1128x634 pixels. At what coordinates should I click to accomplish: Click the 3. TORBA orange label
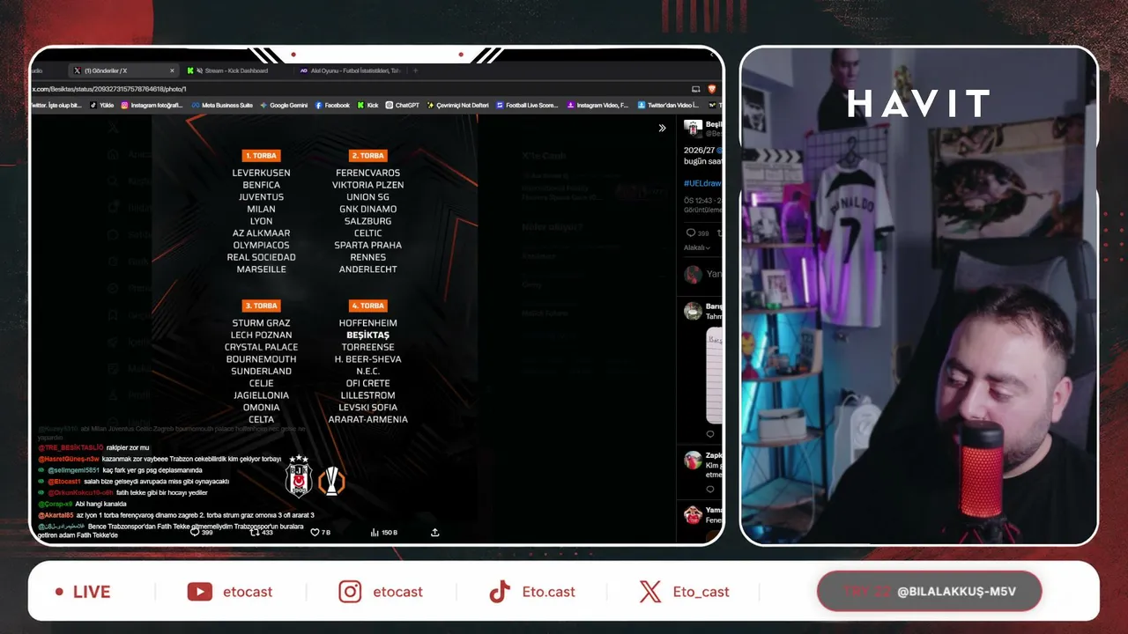(x=261, y=306)
